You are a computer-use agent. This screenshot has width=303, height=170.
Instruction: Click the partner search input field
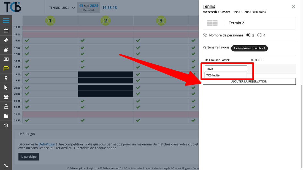tap(226, 69)
